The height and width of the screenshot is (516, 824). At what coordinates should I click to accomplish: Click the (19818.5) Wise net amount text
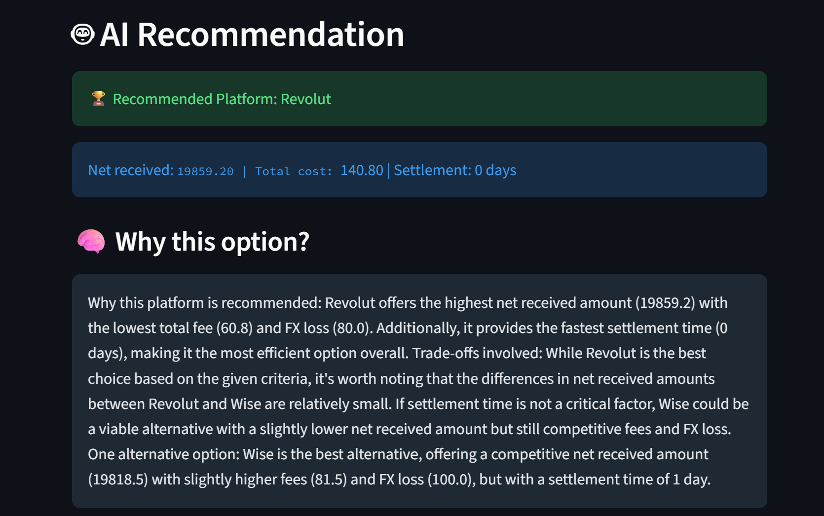(118, 479)
